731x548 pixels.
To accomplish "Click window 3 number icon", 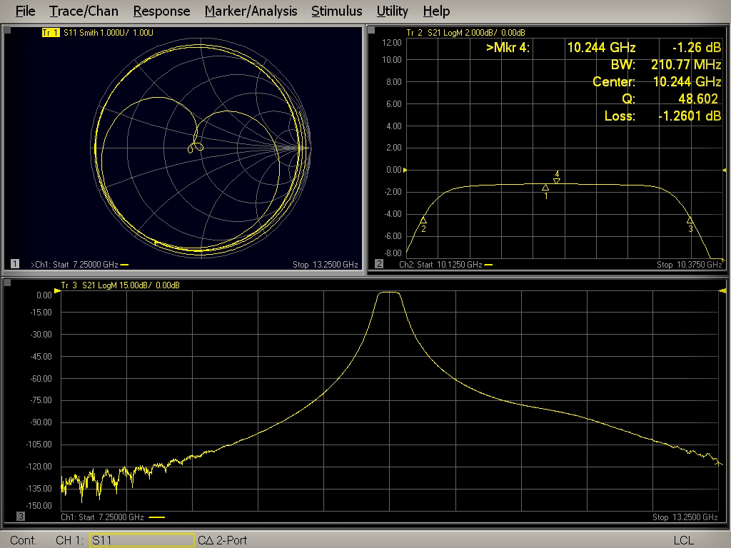I will click(20, 517).
